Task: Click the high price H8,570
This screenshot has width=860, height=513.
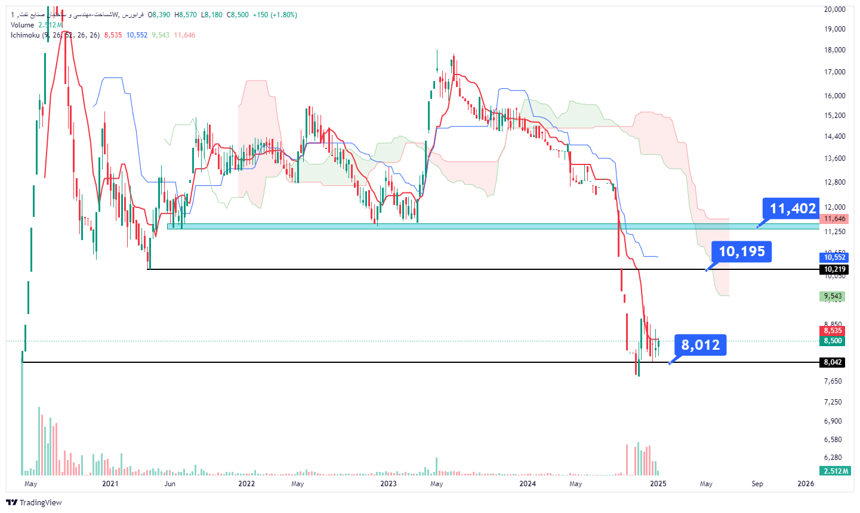Action: point(185,15)
